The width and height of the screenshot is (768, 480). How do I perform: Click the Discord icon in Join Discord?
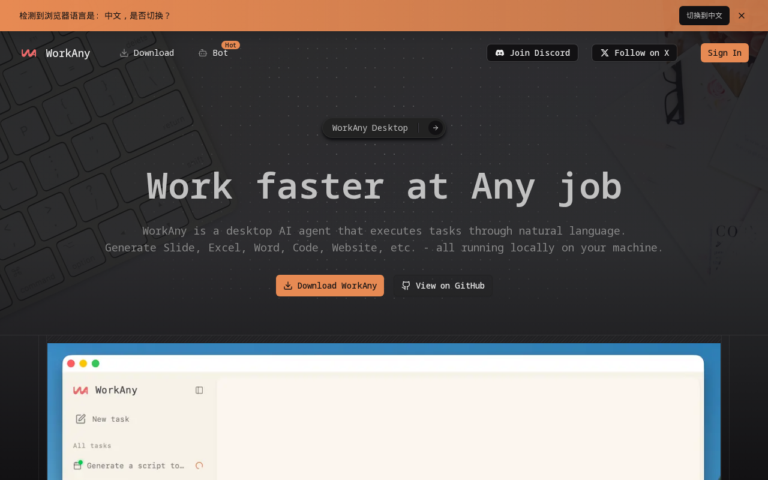pyautogui.click(x=500, y=53)
